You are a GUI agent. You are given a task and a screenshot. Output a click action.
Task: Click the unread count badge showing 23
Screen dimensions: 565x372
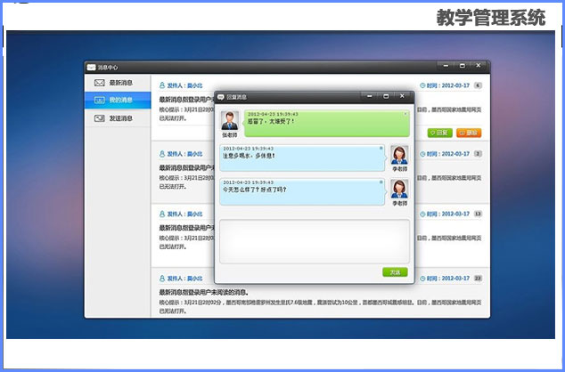click(x=478, y=279)
